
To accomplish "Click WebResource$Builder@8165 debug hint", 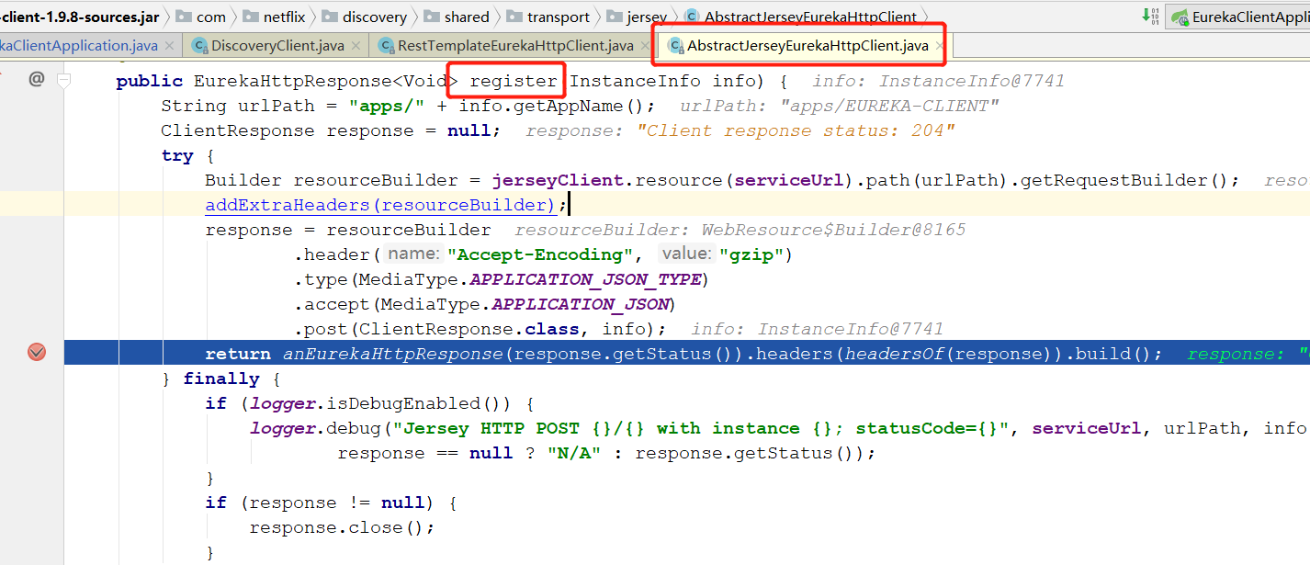I will 834,230.
